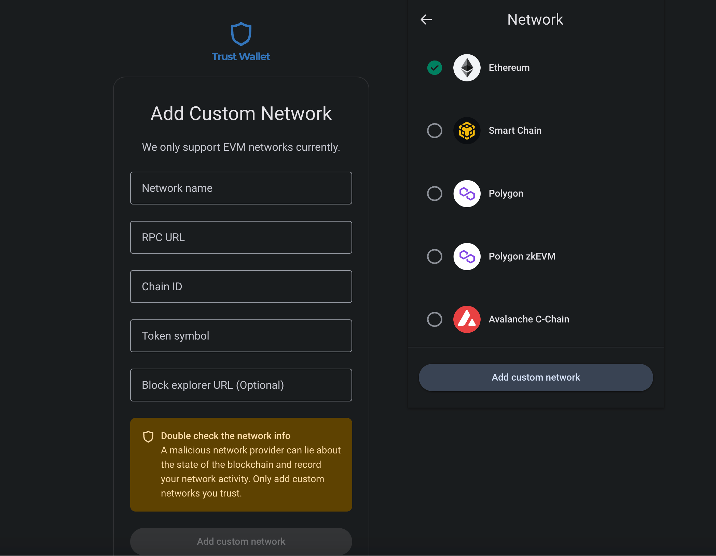Select the Smart Chain radio button
The height and width of the screenshot is (556, 716).
435,131
